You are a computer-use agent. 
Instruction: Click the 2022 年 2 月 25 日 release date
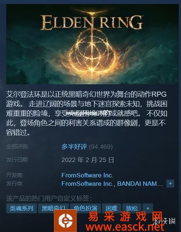point(88,160)
